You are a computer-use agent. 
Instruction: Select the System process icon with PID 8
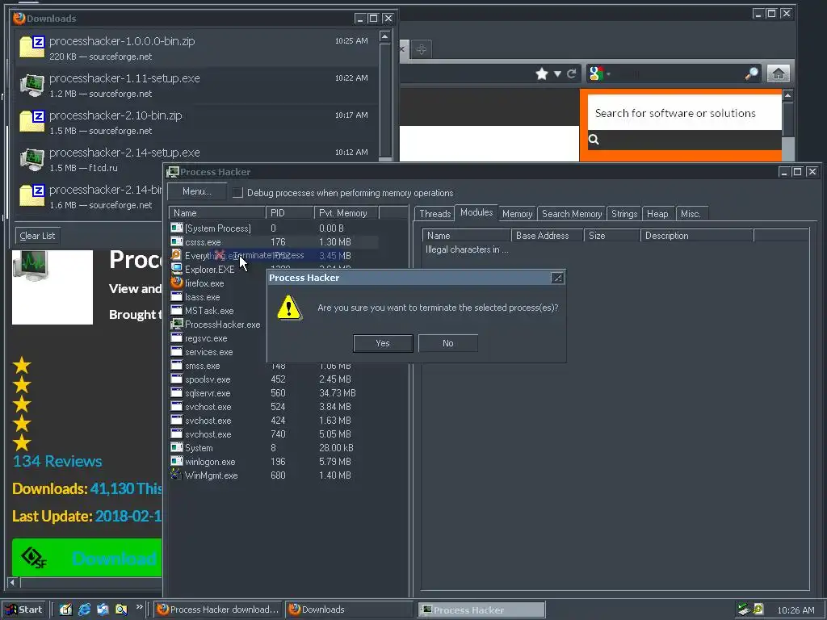tap(177, 447)
